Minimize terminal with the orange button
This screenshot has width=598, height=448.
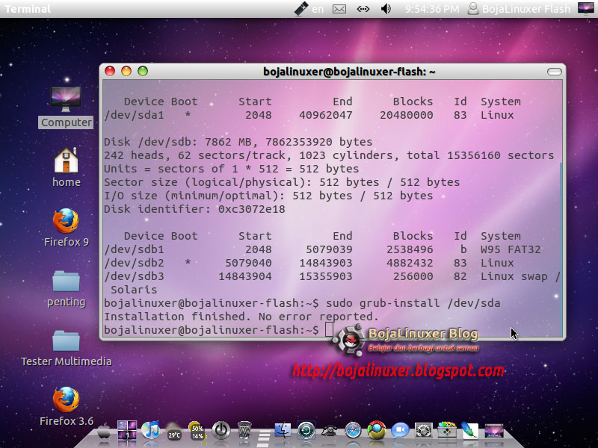pos(126,71)
